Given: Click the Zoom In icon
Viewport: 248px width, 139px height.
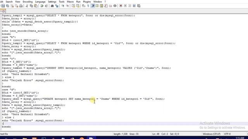Looking at the screenshot, I should click(x=63, y=6).
